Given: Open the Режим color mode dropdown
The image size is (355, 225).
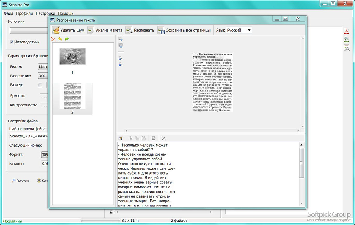Looking at the screenshot, I should [43, 67].
